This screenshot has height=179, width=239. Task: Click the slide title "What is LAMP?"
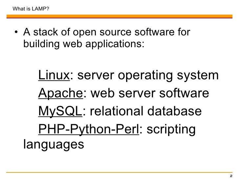point(31,9)
